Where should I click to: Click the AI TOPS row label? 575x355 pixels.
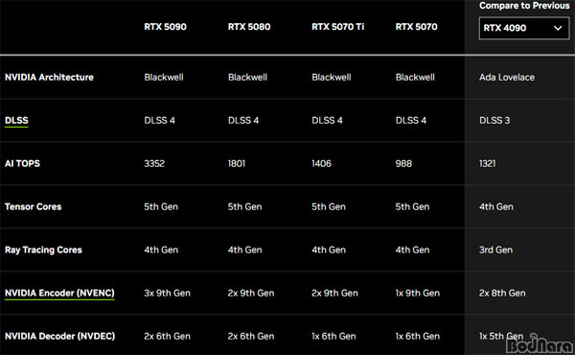[22, 163]
